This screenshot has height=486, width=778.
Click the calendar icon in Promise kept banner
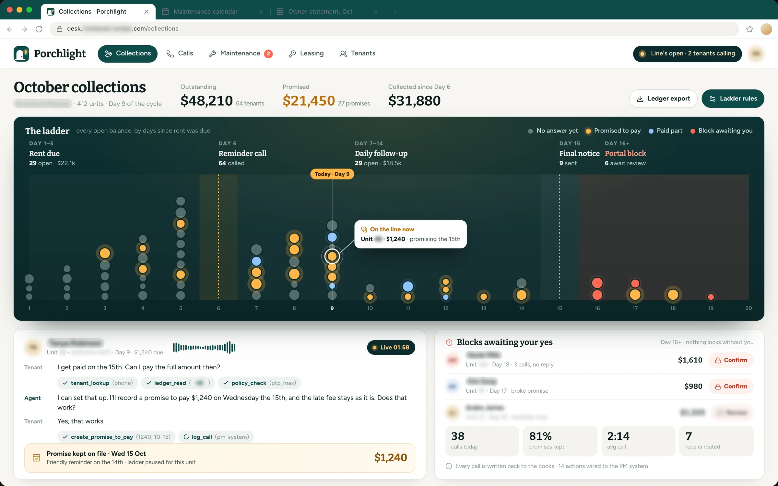point(37,457)
